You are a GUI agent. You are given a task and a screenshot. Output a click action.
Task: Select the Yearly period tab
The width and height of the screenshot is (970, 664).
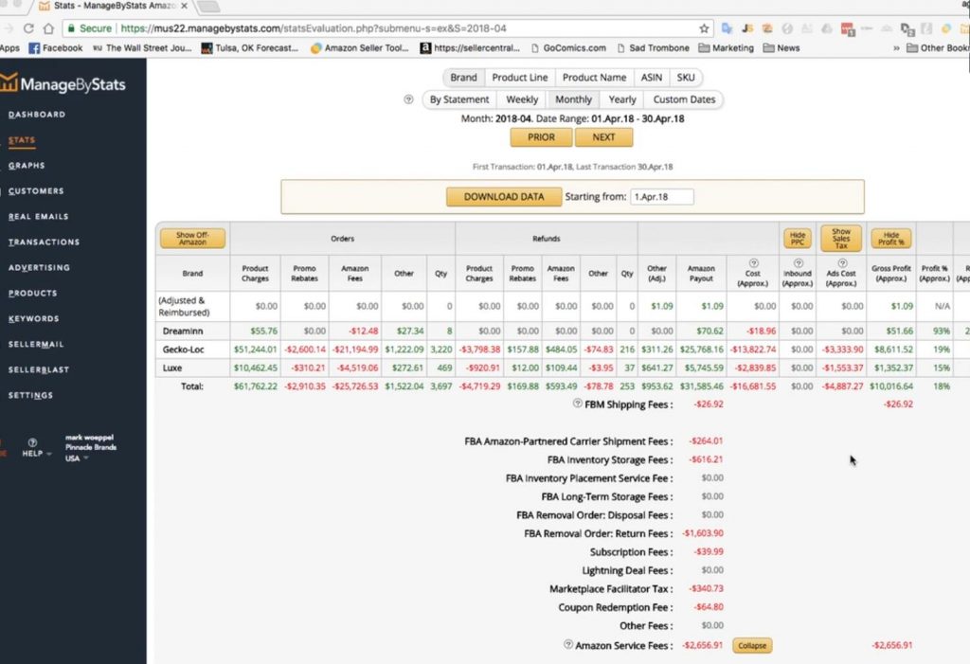(621, 99)
